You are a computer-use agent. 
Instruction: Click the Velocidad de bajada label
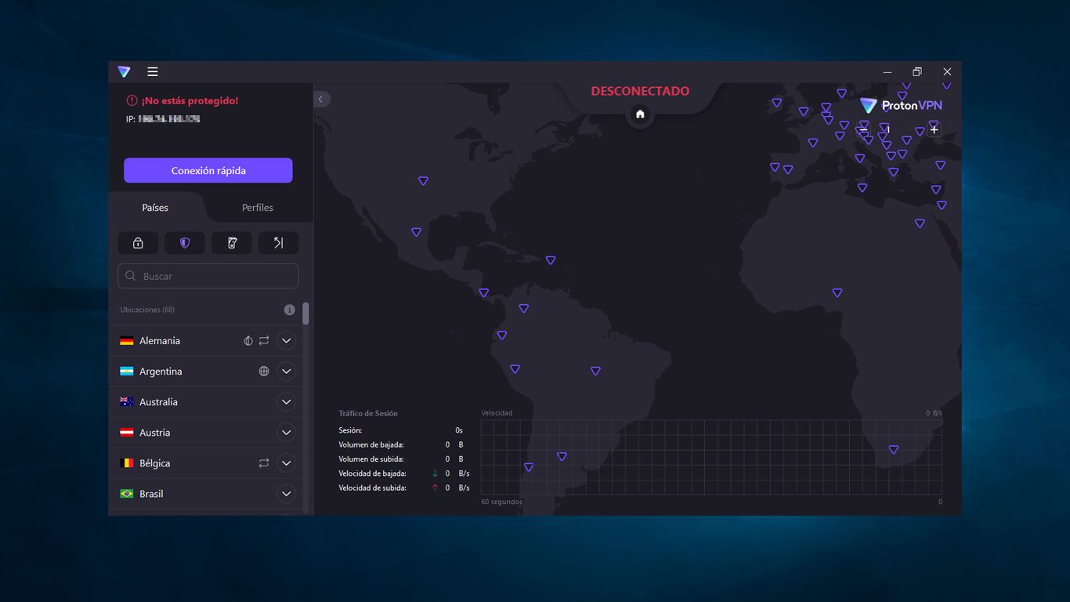pos(372,473)
